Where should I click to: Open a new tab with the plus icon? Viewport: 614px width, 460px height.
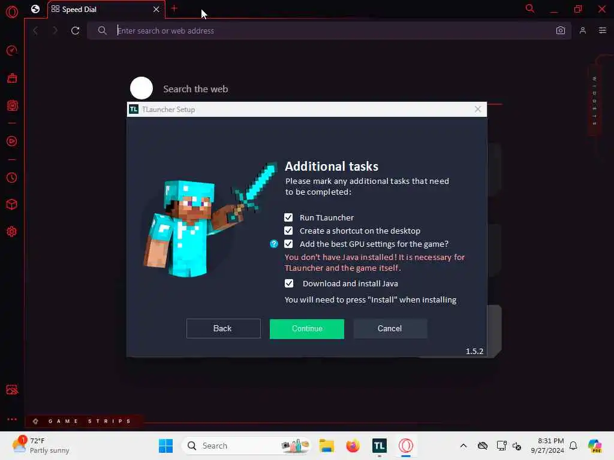coord(174,8)
